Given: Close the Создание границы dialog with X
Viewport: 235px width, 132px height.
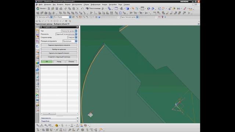Looking at the screenshot, I should (77, 27).
